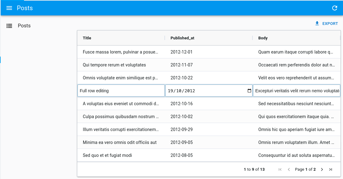The image size is (343, 179).
Task: Go to the next page arrow
Action: point(322,169)
